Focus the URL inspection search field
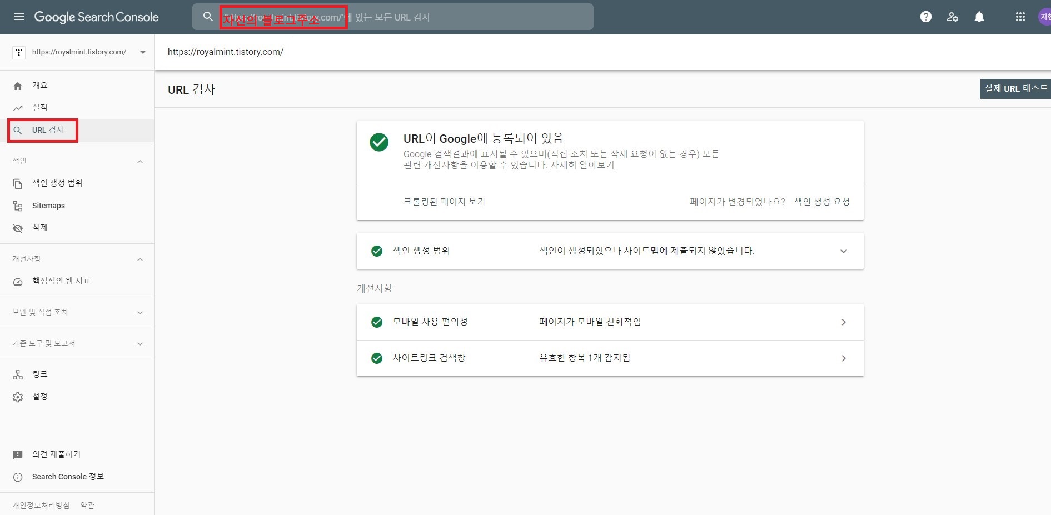This screenshot has height=515, width=1051. pyautogui.click(x=393, y=17)
